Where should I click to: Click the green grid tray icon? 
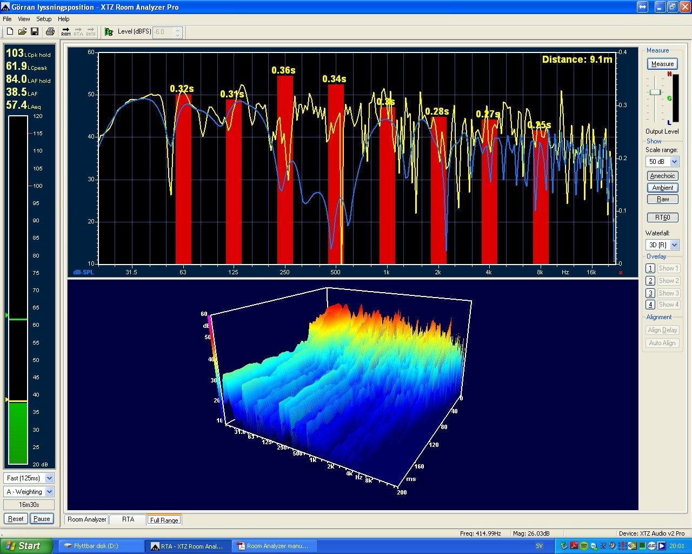coord(642,546)
